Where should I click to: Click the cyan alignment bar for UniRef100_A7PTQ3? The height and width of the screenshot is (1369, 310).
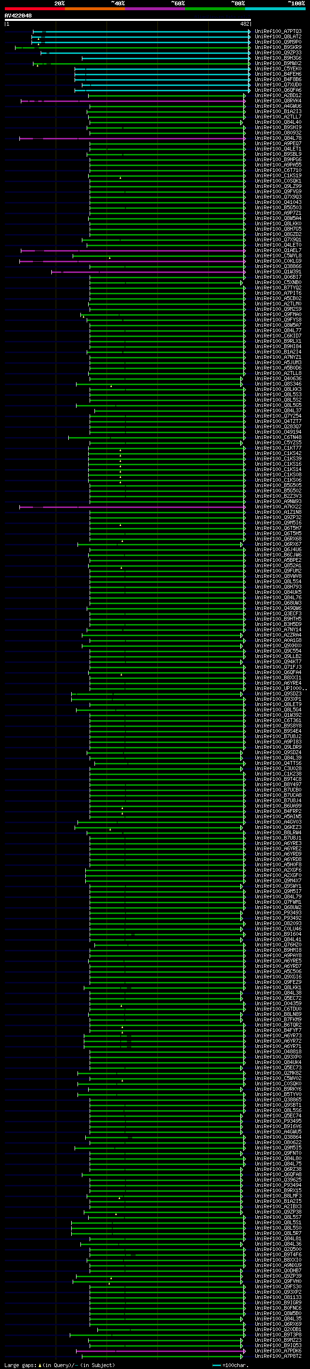click(141, 32)
